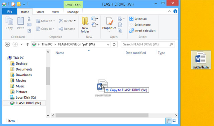Screen dimensions: 214x126
Task: Click navigation pane scroll down arrow
Action: tap(48, 115)
